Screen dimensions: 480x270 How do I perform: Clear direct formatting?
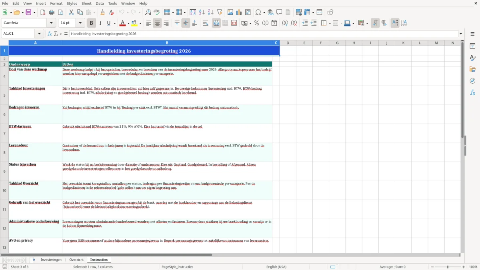(x=112, y=12)
